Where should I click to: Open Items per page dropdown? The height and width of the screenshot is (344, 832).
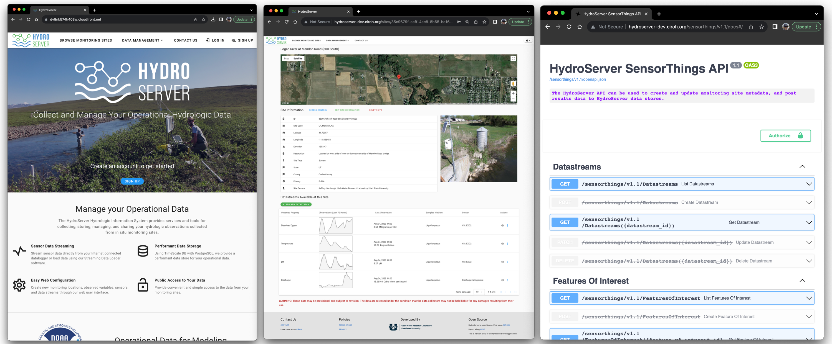click(479, 292)
